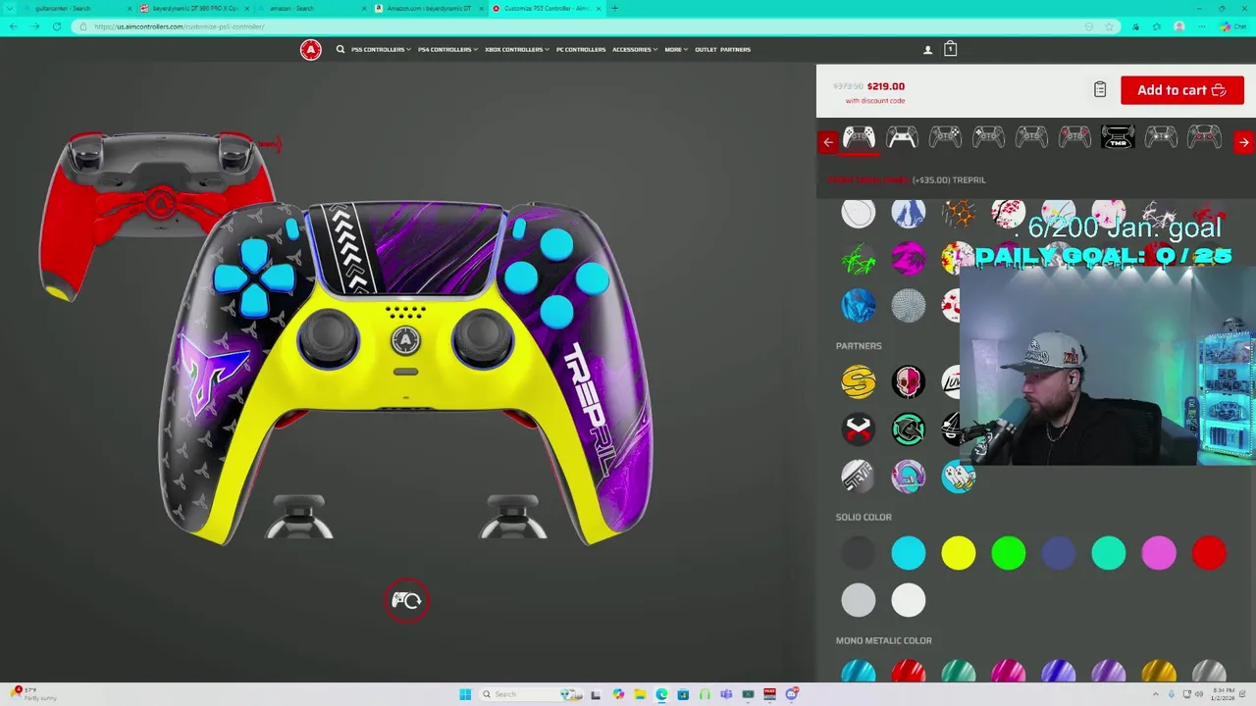Pick the blue wolf pattern

point(908,213)
